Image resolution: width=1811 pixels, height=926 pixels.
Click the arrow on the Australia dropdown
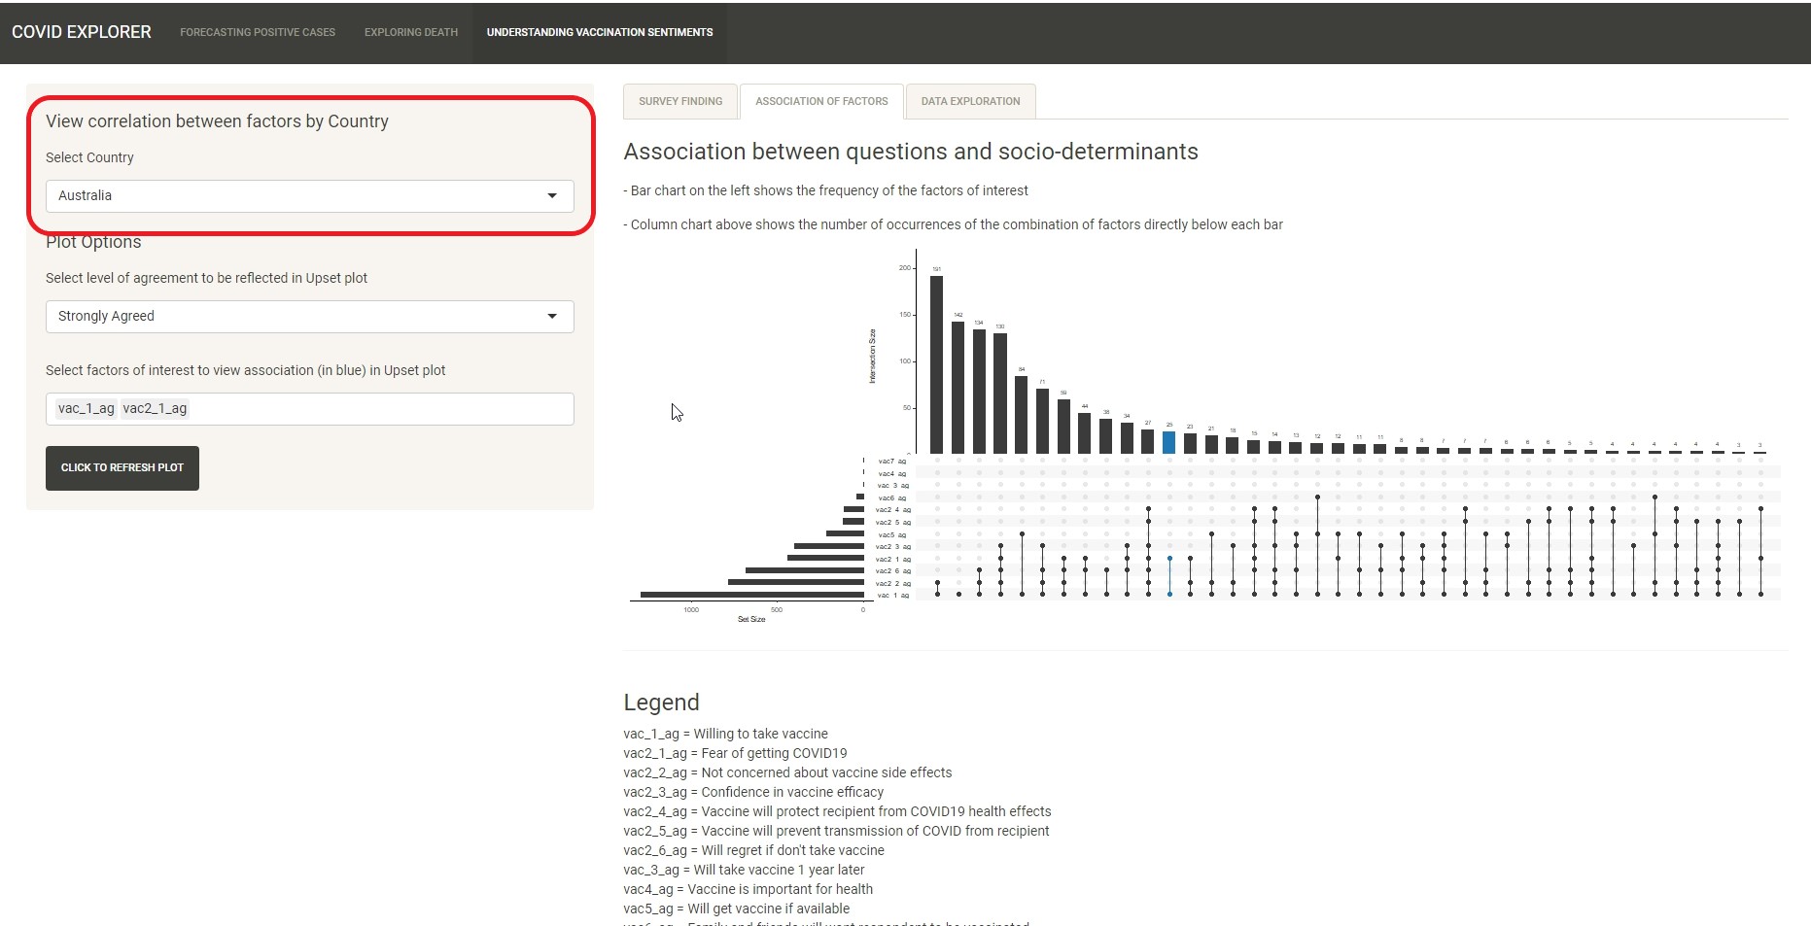point(552,195)
